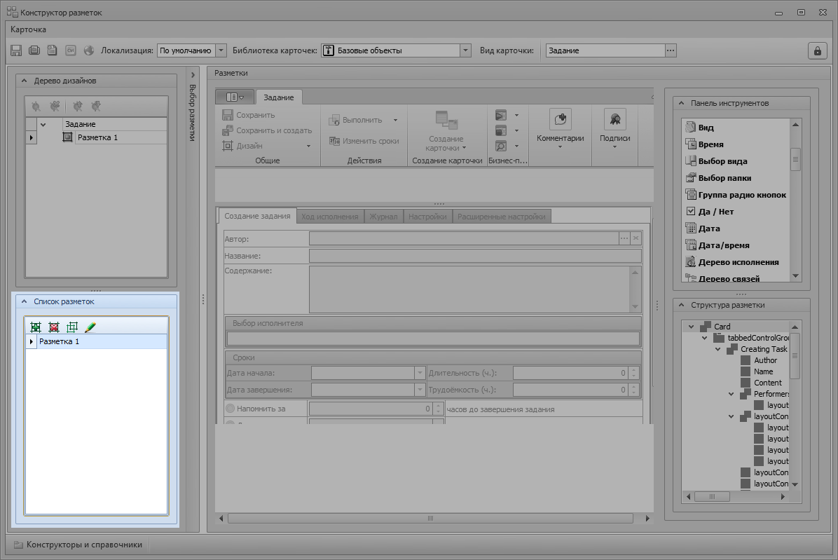
Task: Open the Библиотека карточек dropdown
Action: coord(465,50)
